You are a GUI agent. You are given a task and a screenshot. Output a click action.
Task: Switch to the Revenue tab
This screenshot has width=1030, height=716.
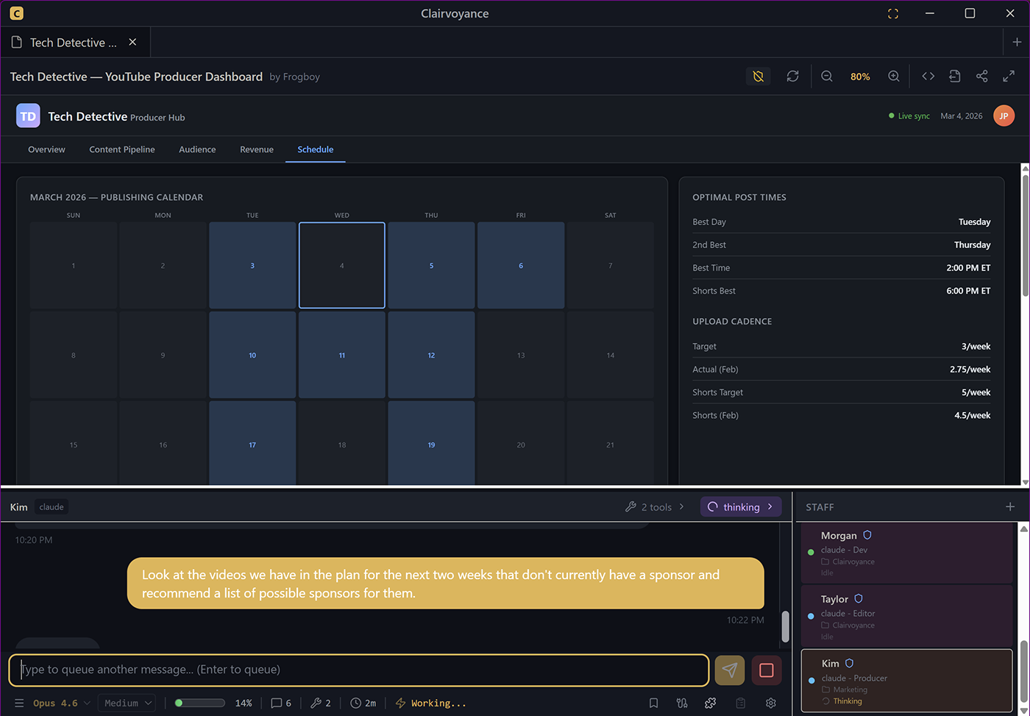[257, 149]
